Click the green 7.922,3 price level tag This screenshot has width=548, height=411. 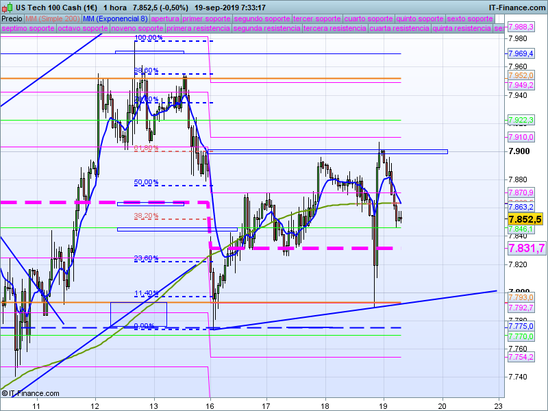click(x=521, y=121)
